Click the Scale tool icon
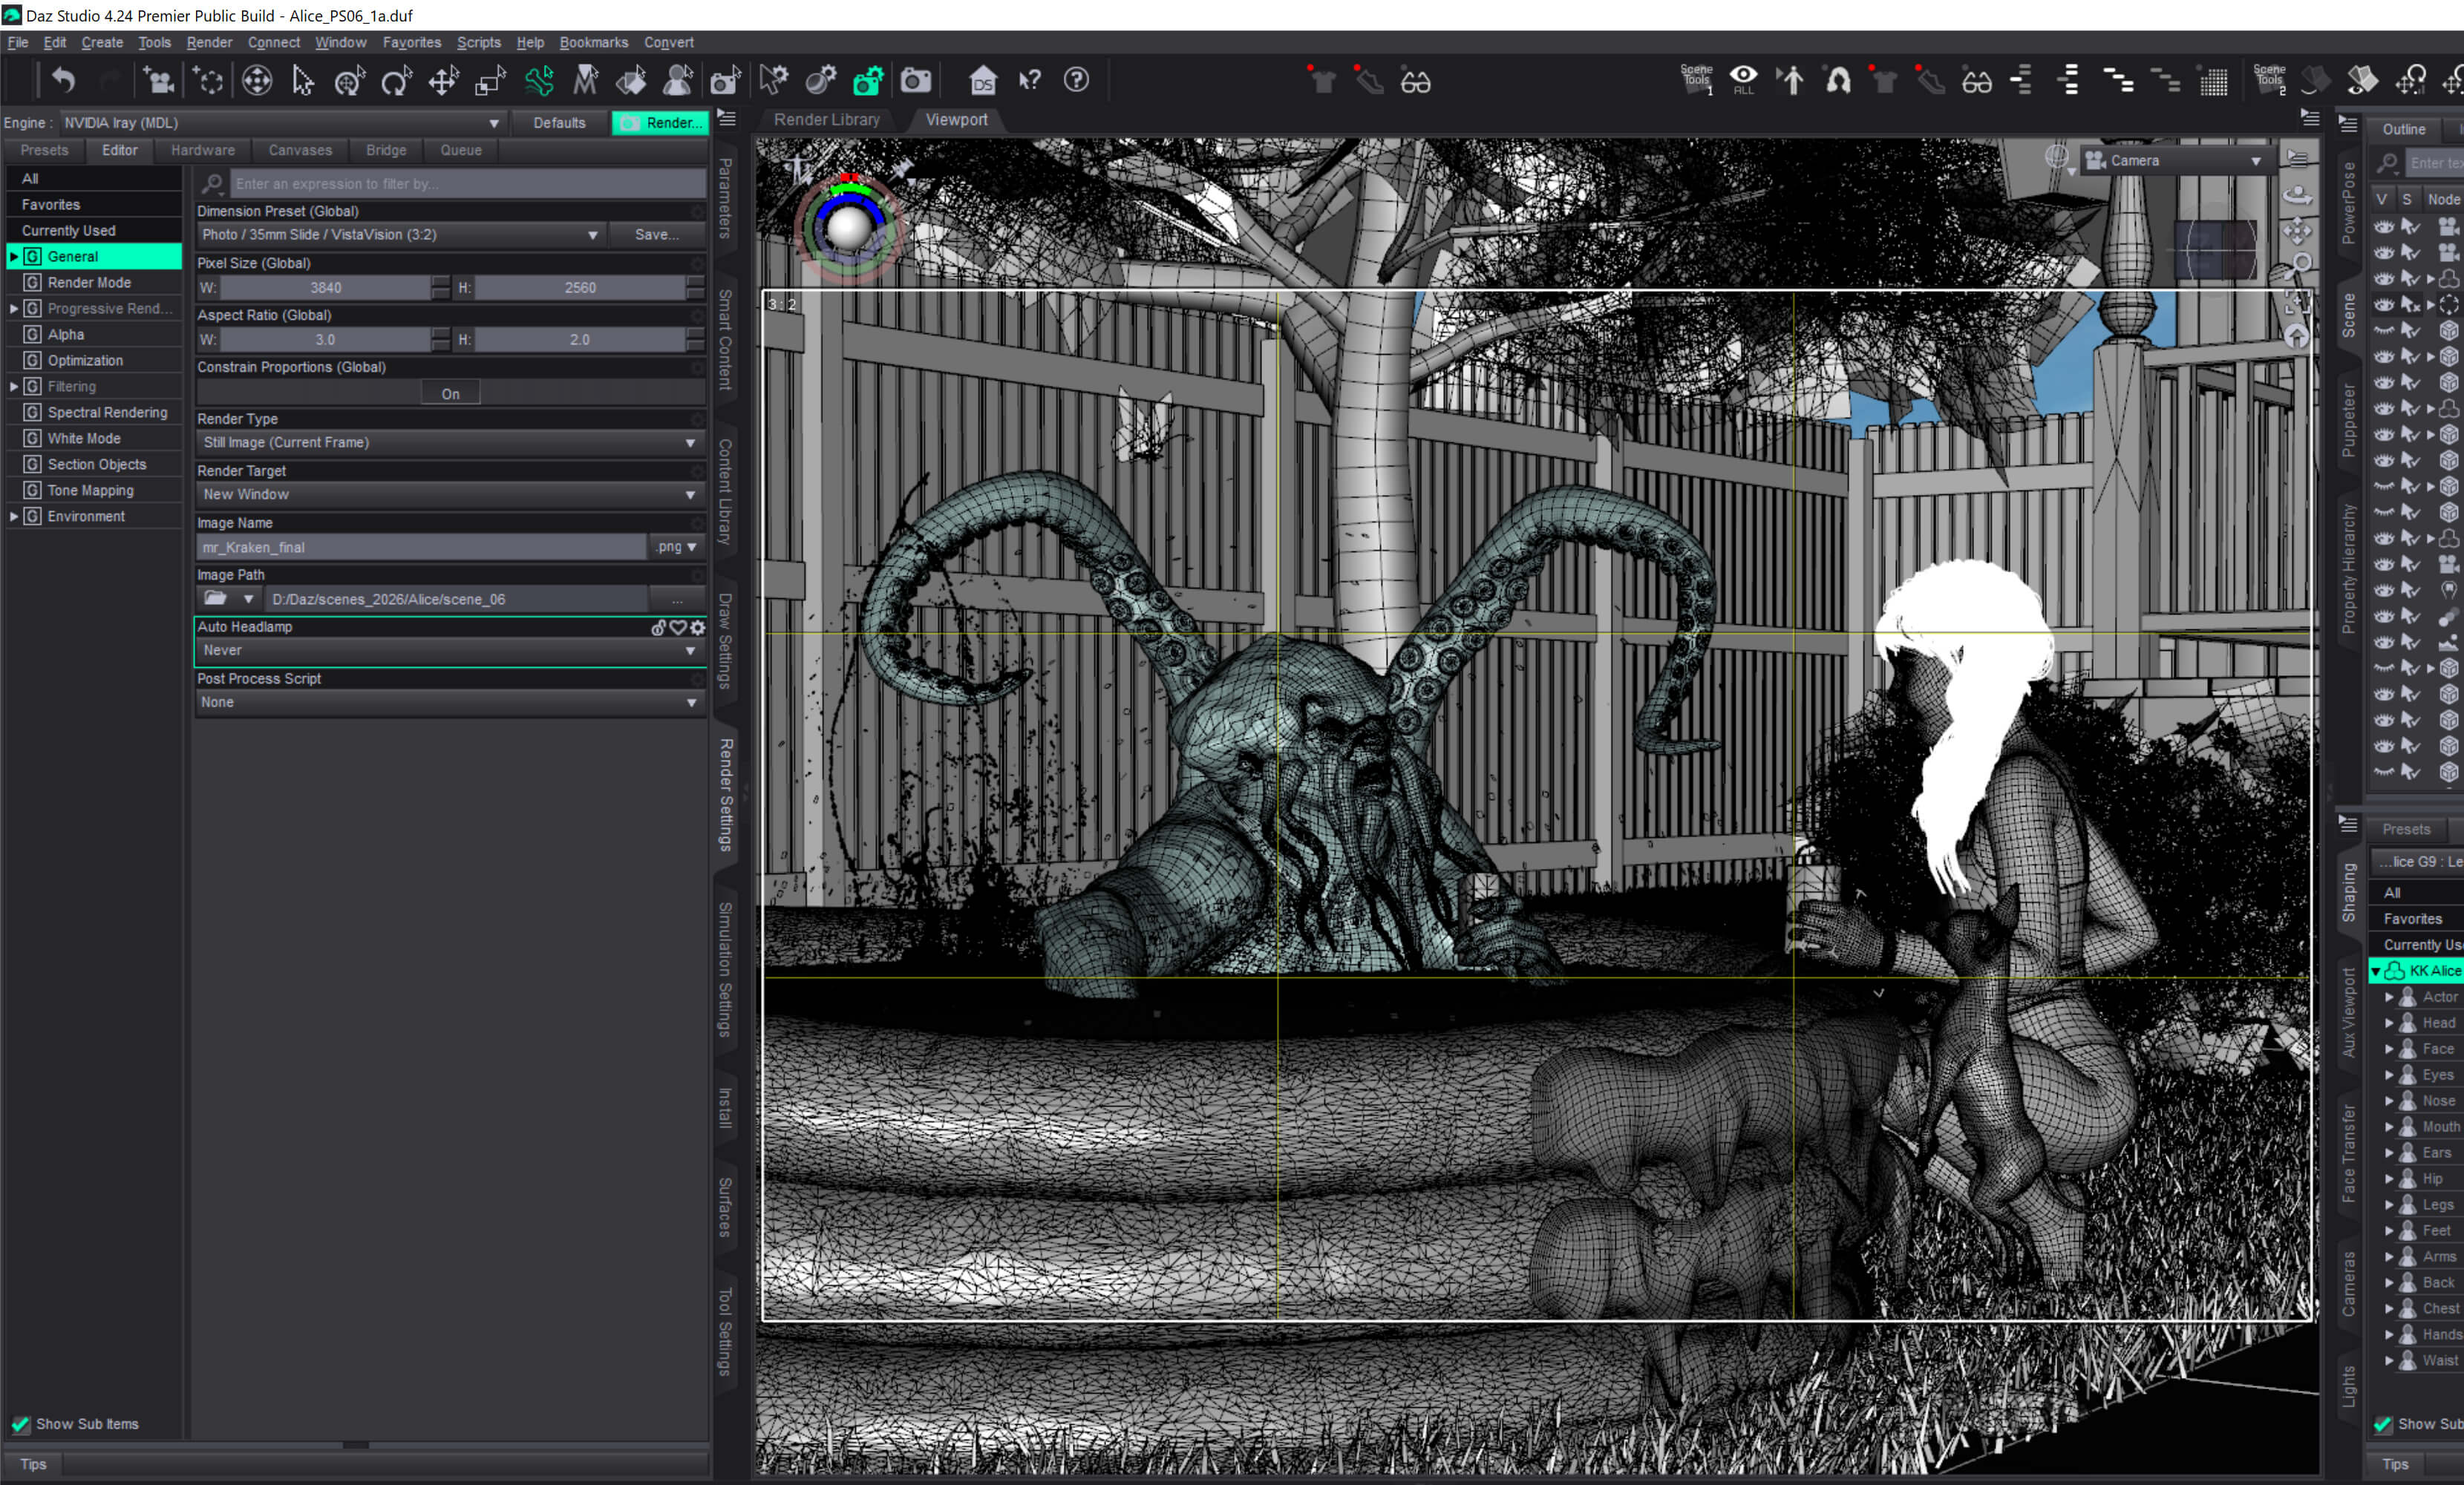This screenshot has height=1485, width=2464. [x=490, y=81]
